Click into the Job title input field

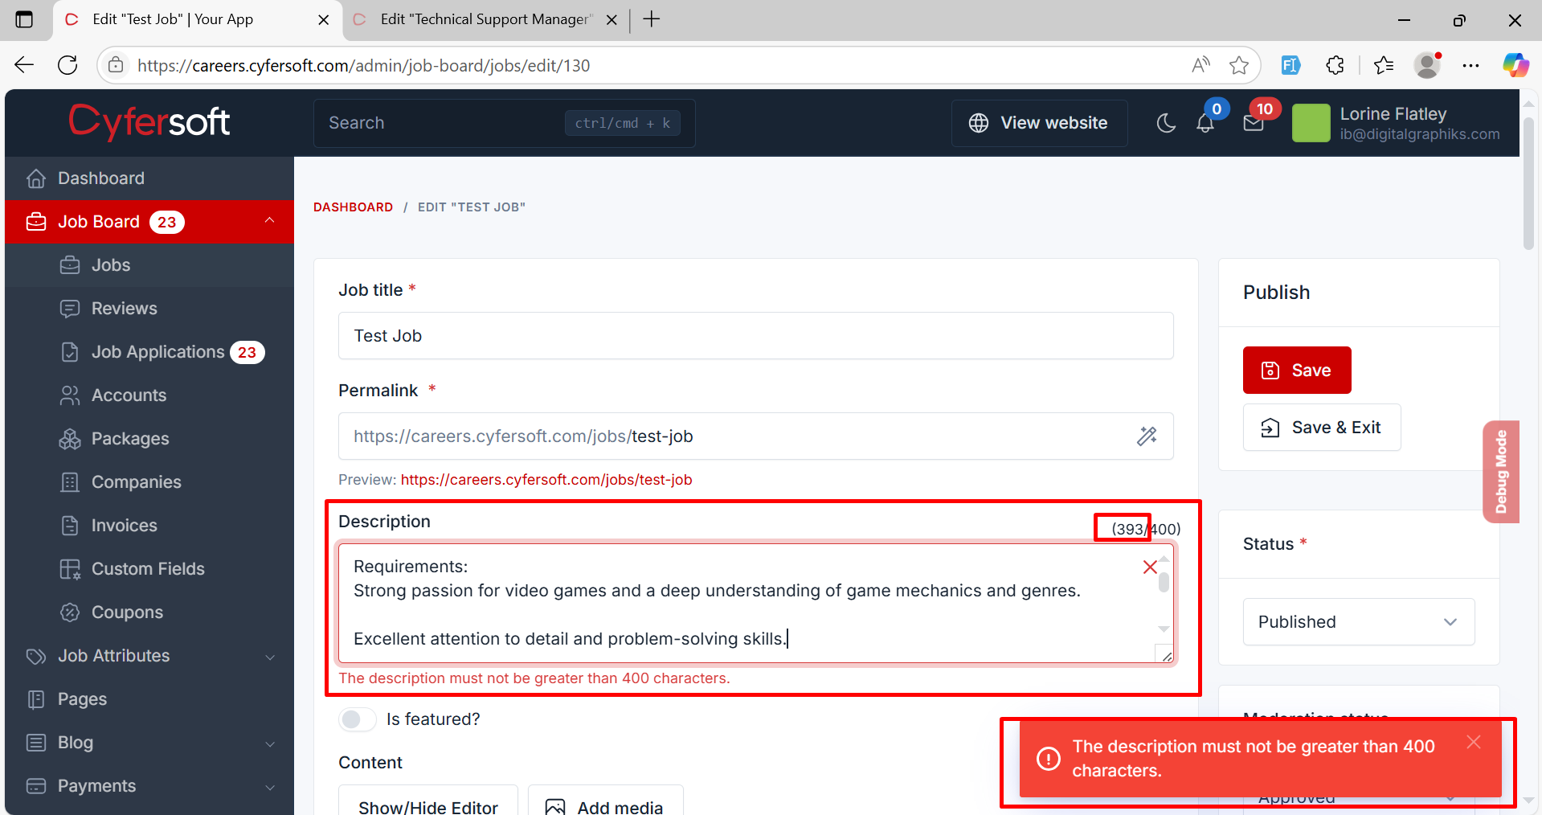click(755, 336)
